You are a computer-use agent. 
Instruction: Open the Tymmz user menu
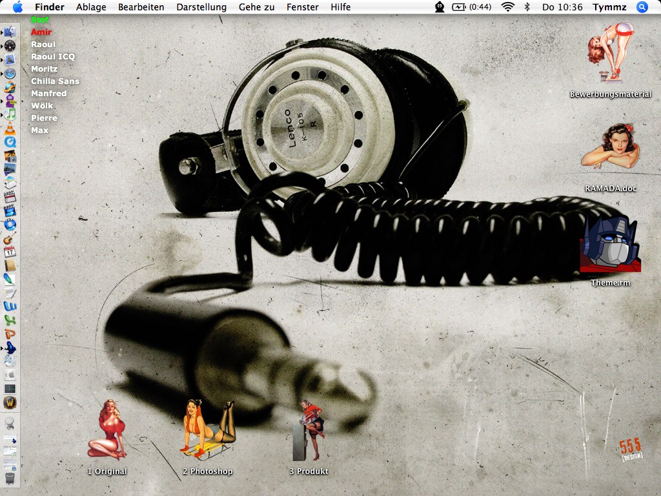(609, 6)
